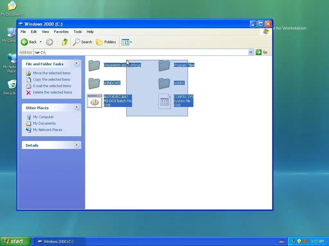The image size is (329, 246).
Task: Collapse the Other Places panel
Action: coord(76,107)
